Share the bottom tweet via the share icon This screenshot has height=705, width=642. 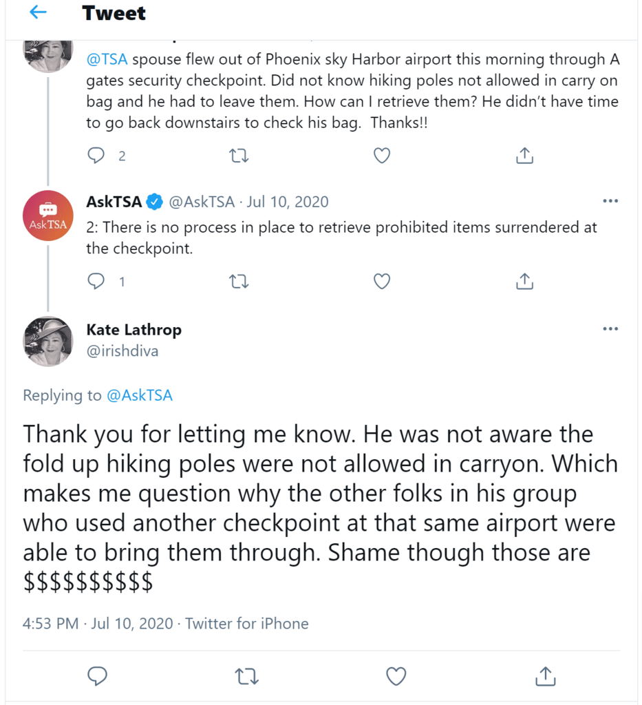tap(545, 677)
